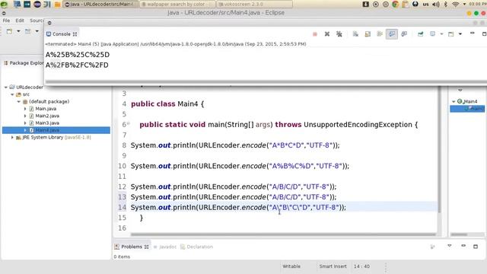Open the folder launcher in top panel
487x274 pixels.
(57, 5)
